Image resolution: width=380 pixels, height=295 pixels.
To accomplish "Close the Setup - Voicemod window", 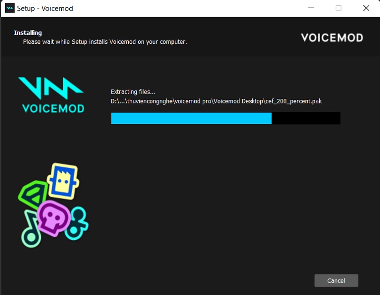I will [366, 8].
